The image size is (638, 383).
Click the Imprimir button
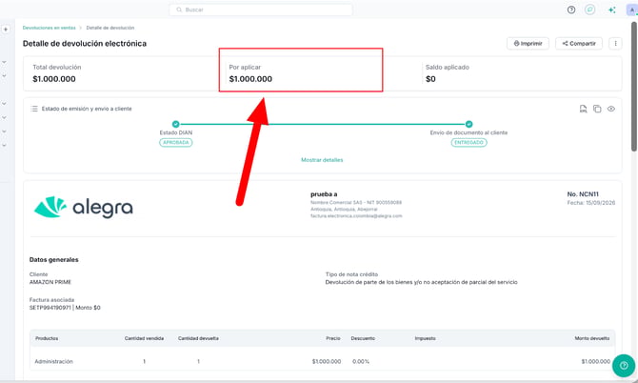click(528, 43)
